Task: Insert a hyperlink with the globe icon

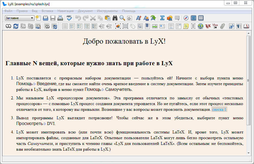Action: point(201,26)
